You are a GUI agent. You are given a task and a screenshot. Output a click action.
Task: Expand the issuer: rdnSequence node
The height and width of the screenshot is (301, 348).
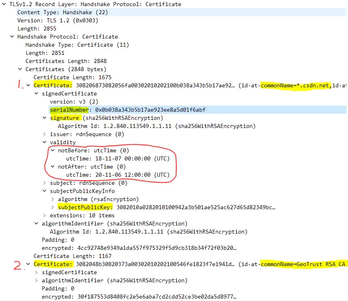(x=44, y=134)
